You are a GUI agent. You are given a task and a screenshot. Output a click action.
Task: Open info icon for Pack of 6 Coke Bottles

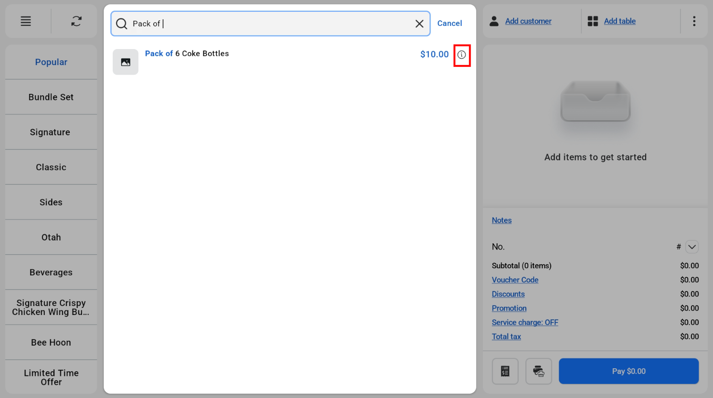click(x=462, y=55)
